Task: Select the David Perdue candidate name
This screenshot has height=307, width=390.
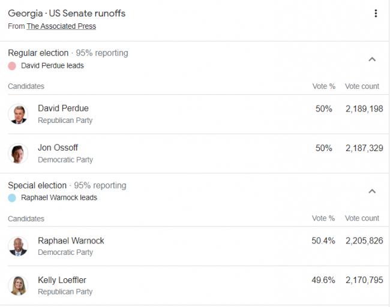Action: 63,109
